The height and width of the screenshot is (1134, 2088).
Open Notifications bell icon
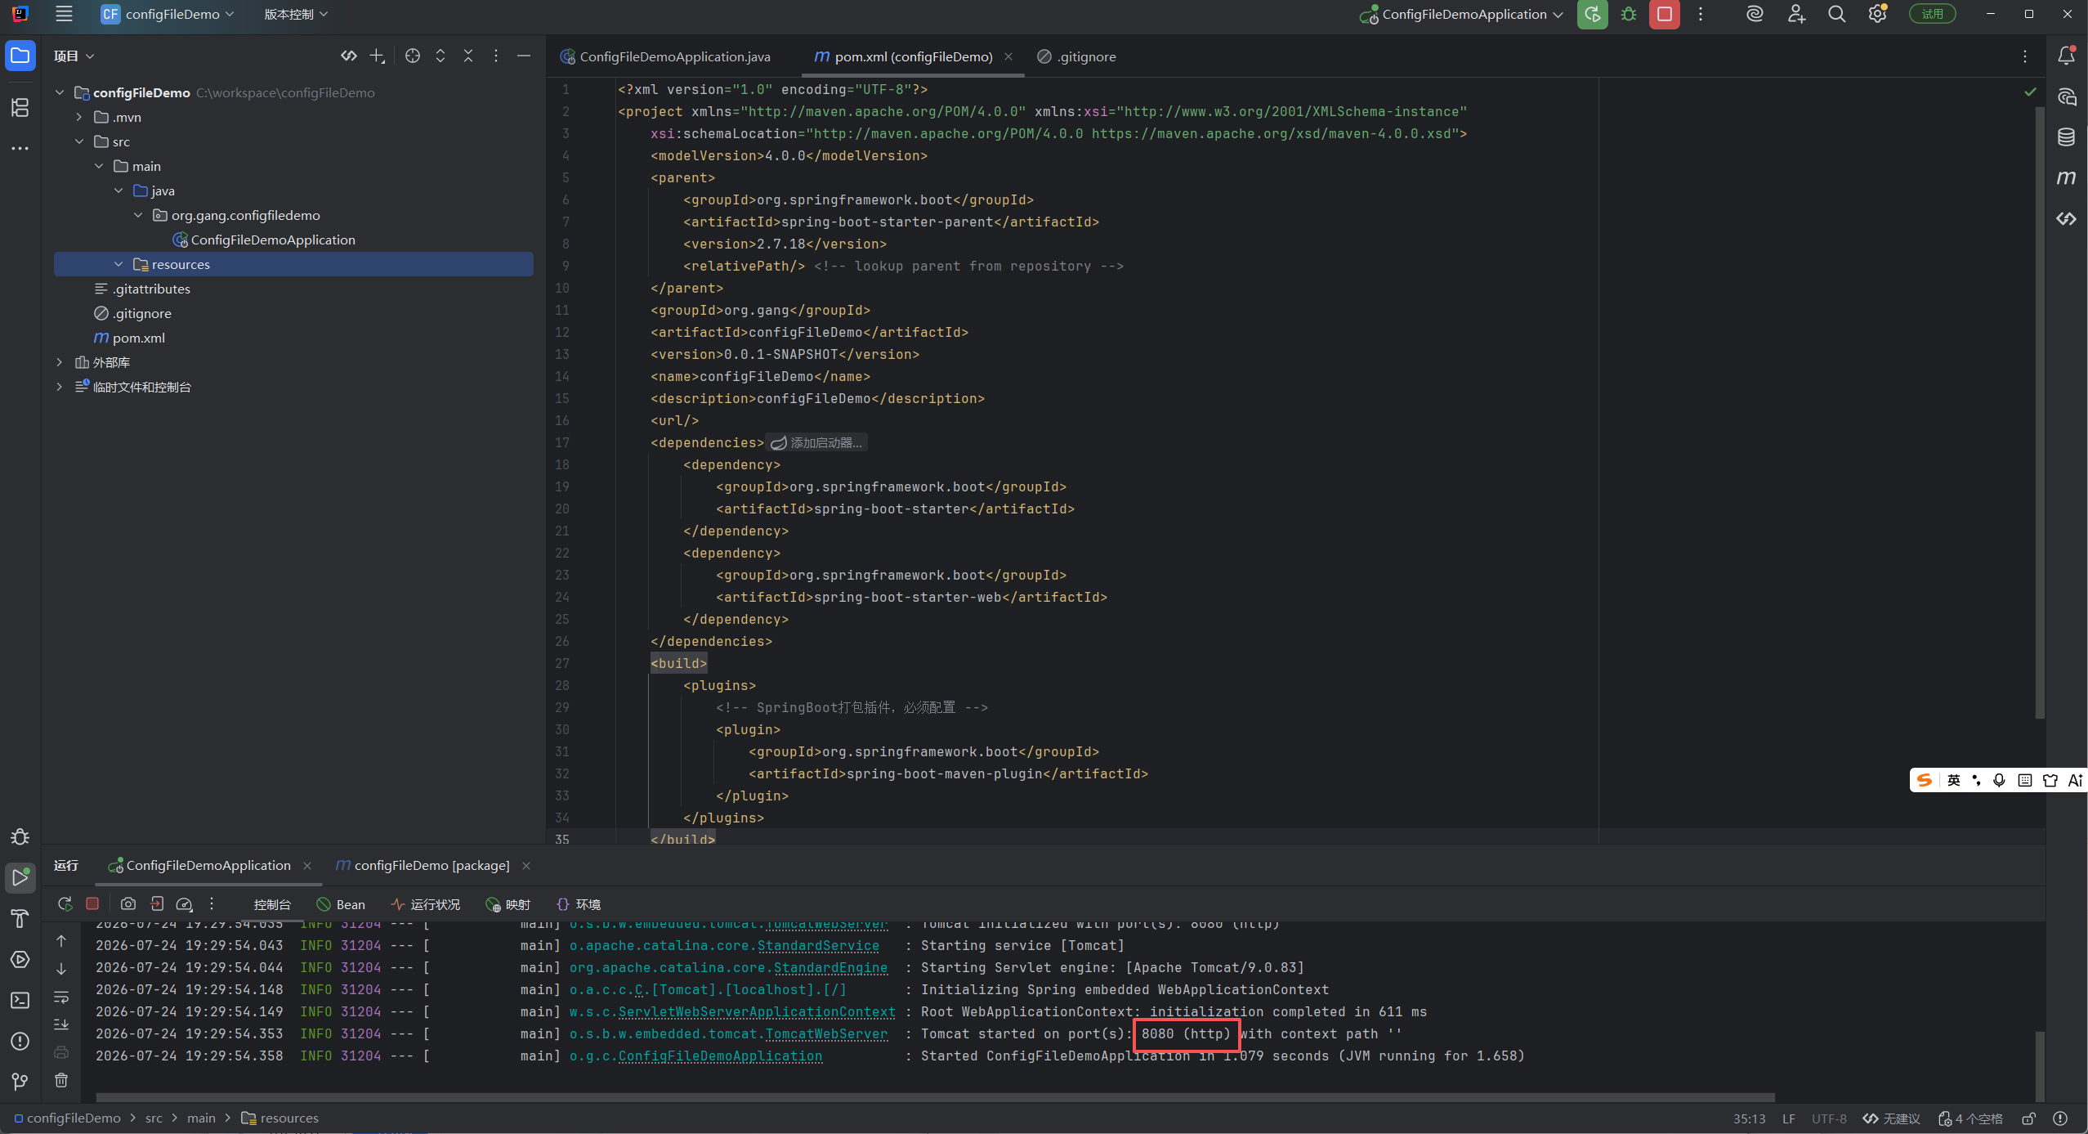coord(2067,56)
